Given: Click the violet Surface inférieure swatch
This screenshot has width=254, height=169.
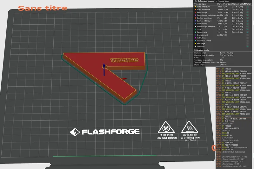Looking at the screenshot, I should [x=196, y=21].
